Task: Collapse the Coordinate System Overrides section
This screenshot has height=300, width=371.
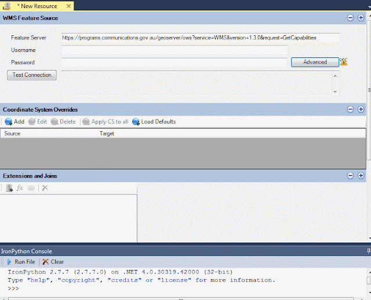Action: point(350,109)
